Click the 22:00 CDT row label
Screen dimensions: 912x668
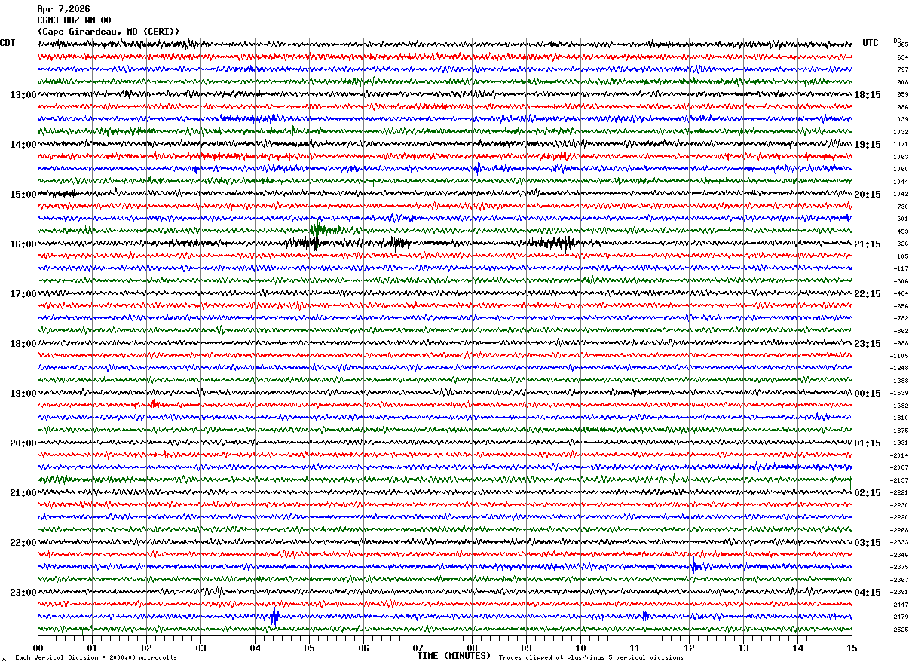pos(23,543)
